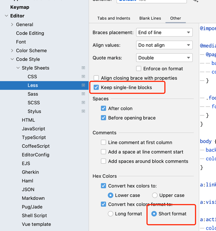Viewport: 216px width, 231px height.
Task: Switch to Blank Lines tab
Action: 150,18
